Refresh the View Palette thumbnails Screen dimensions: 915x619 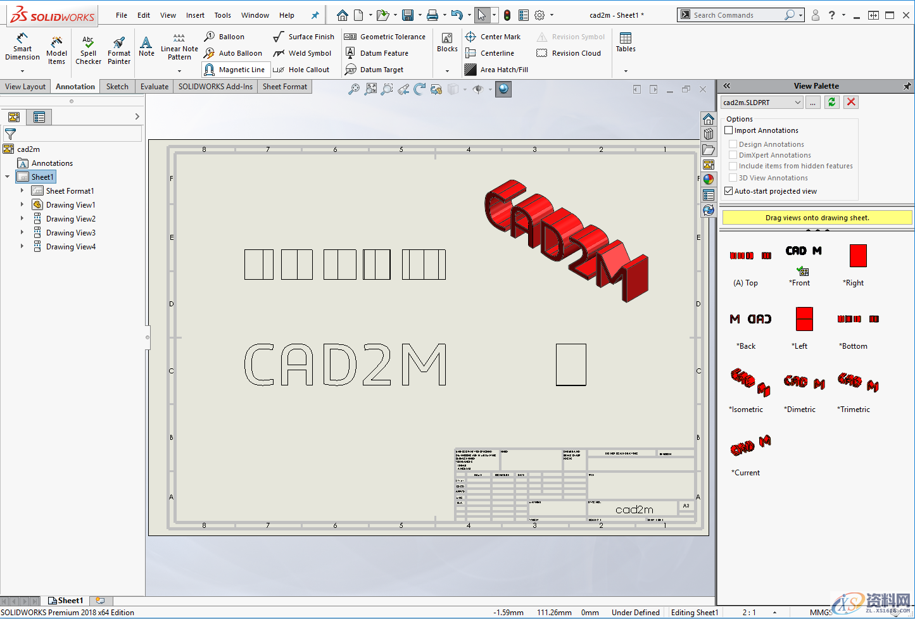831,102
